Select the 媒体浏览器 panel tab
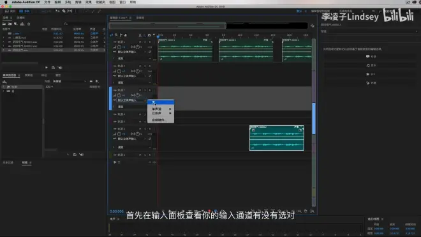 10,75
